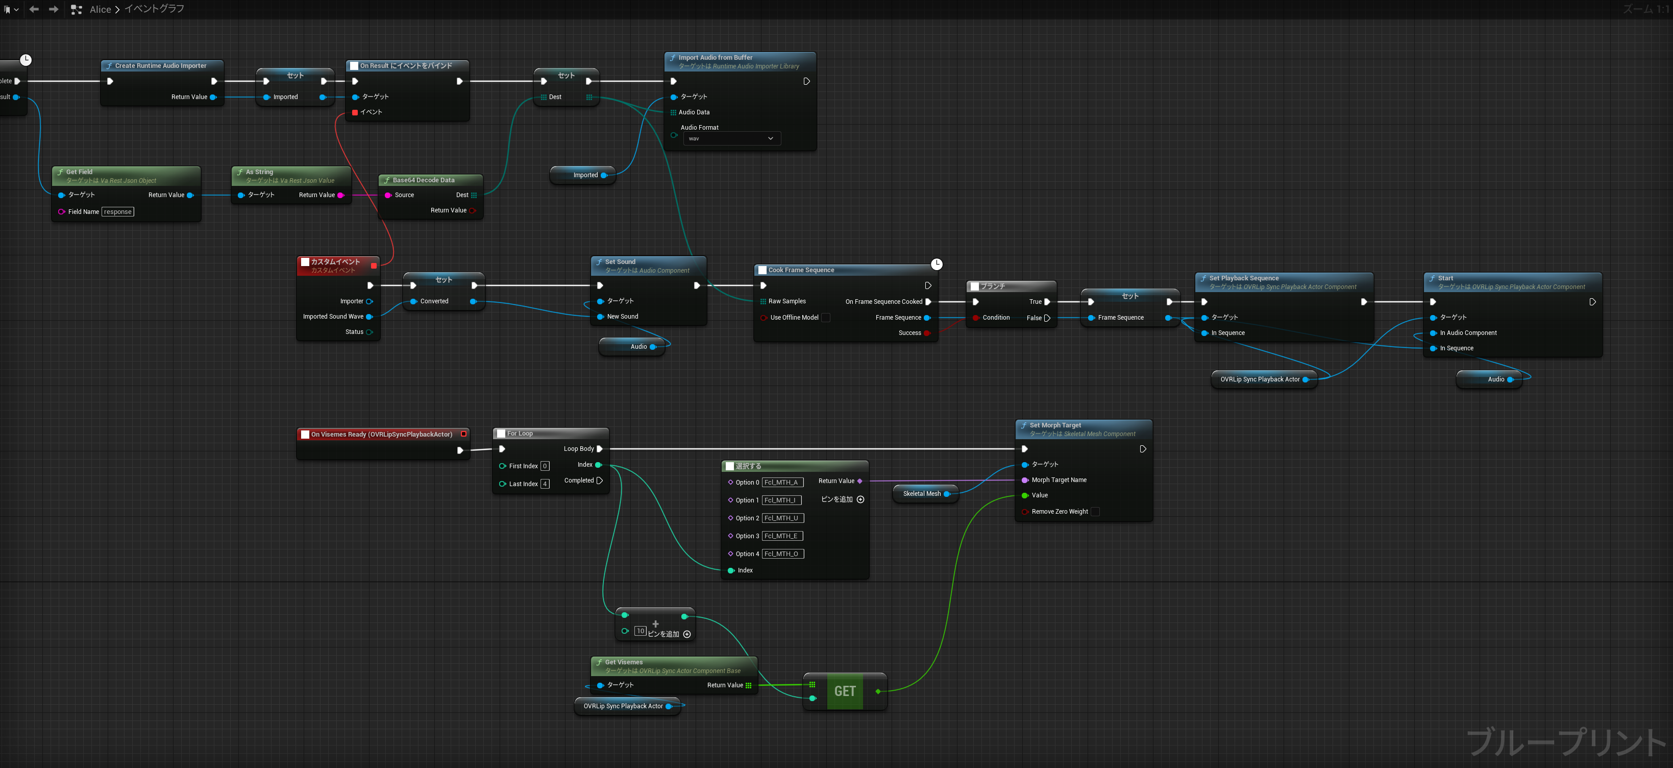Screen dimensions: 1673x768
Task: Click ピンを追加 on the addition node
Action: (663, 634)
